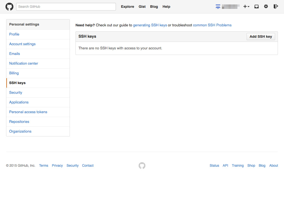284x213 pixels.
Task: Open the generating SSH keys guide
Action: (150, 25)
